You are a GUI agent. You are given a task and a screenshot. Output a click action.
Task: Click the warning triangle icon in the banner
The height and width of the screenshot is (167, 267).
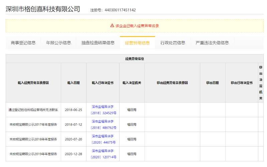[x=112, y=25]
